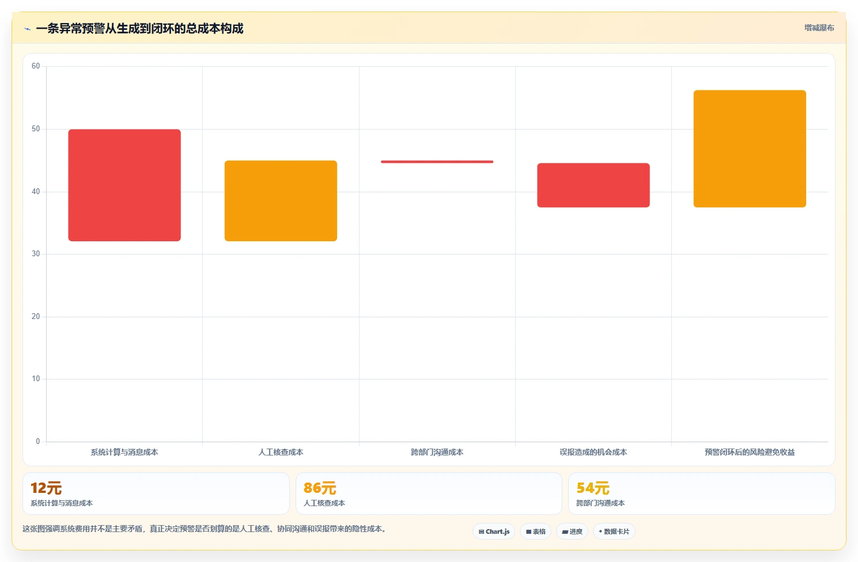Click the red 误报造成的机会成本 bar
Screen dimensions: 858x562
click(594, 185)
